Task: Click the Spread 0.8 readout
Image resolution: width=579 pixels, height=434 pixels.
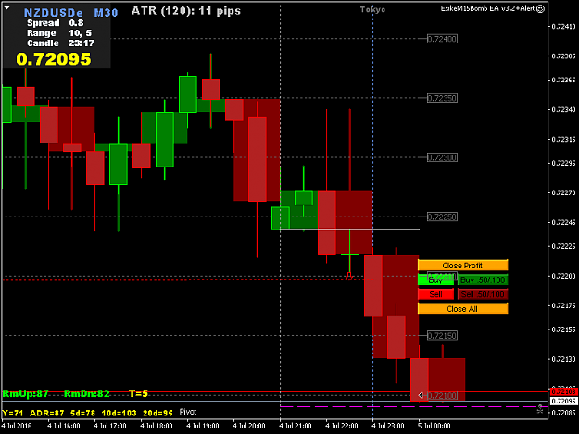Action: click(x=56, y=23)
